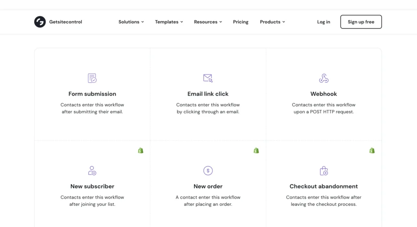The height and width of the screenshot is (227, 417).
Task: Select the Checkout abandonment heading
Action: pyautogui.click(x=324, y=186)
